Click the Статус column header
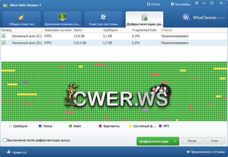 click(x=190, y=30)
